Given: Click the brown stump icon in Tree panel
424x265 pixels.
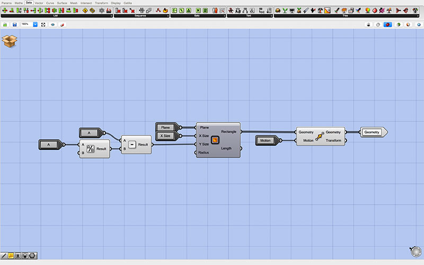Looking at the screenshot, I should [278, 11].
